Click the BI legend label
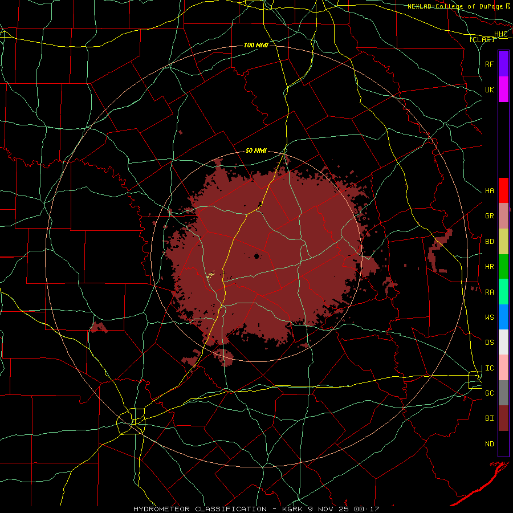513x513 pixels. click(490, 418)
